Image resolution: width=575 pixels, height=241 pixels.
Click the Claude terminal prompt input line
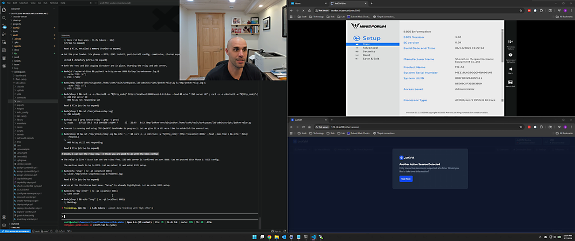pos(159,216)
